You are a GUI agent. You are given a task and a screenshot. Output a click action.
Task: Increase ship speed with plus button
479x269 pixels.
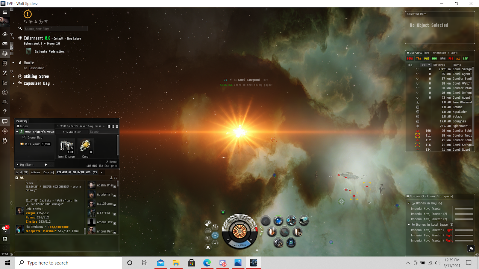pos(251,240)
